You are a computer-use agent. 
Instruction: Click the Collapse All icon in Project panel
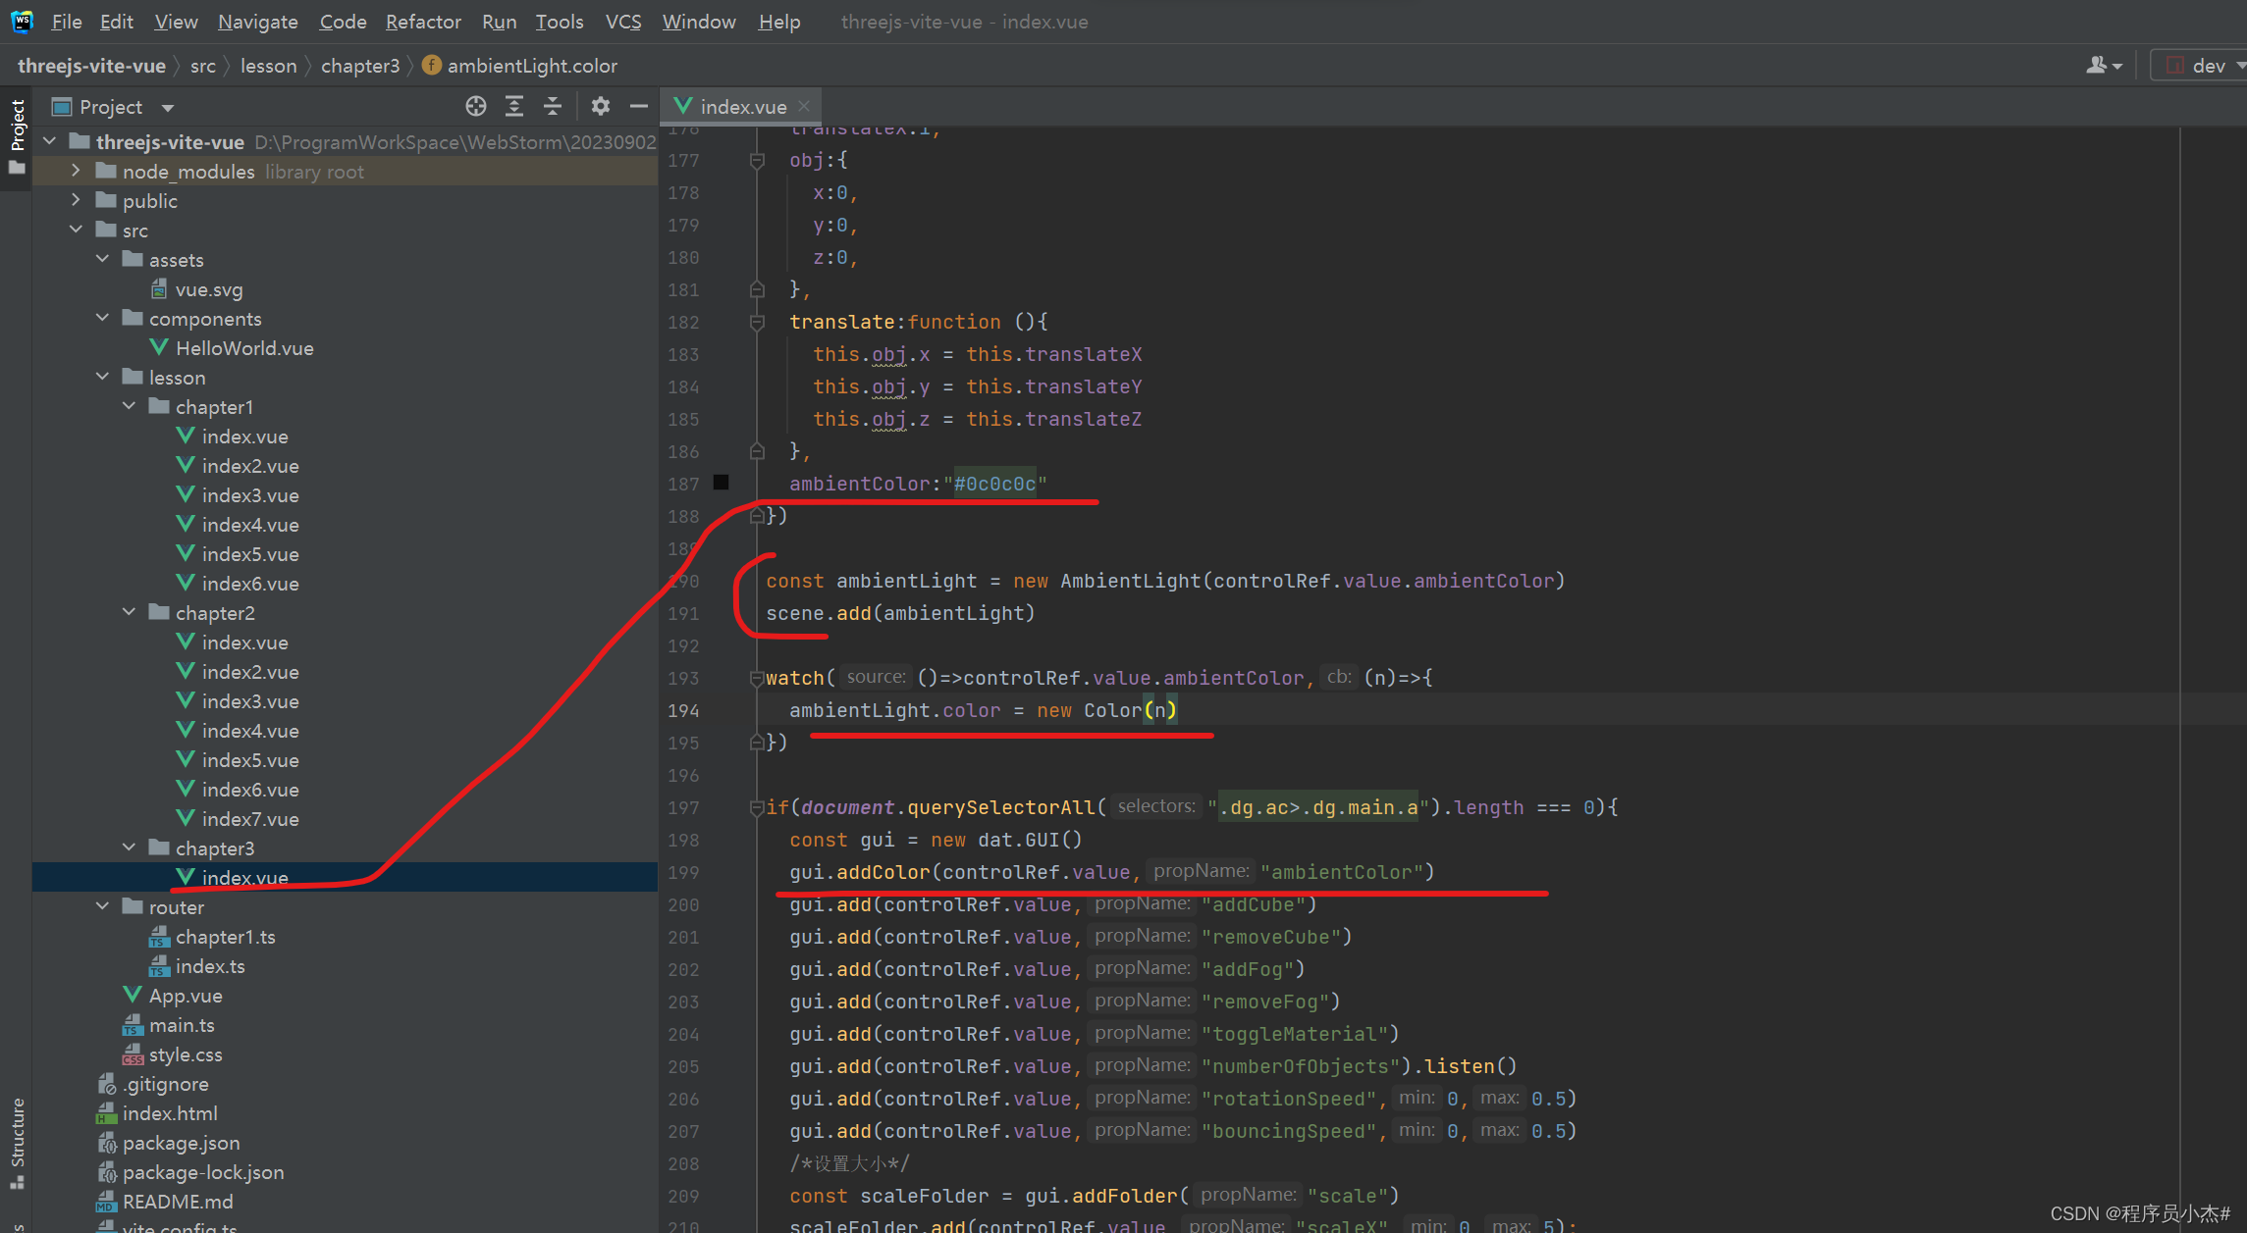[x=553, y=106]
